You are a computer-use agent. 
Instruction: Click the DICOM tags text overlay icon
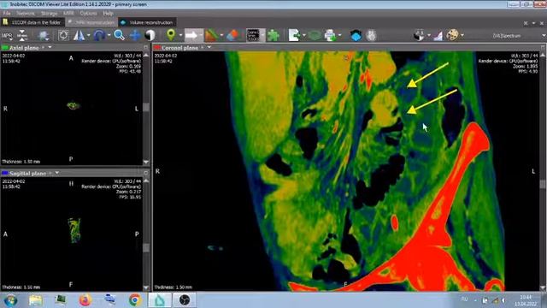click(253, 35)
